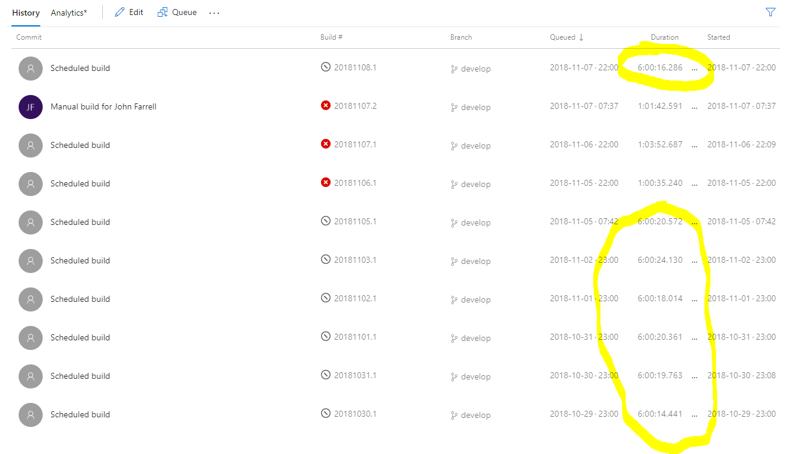Click avatar of build 20181108.1 row

pos(31,69)
